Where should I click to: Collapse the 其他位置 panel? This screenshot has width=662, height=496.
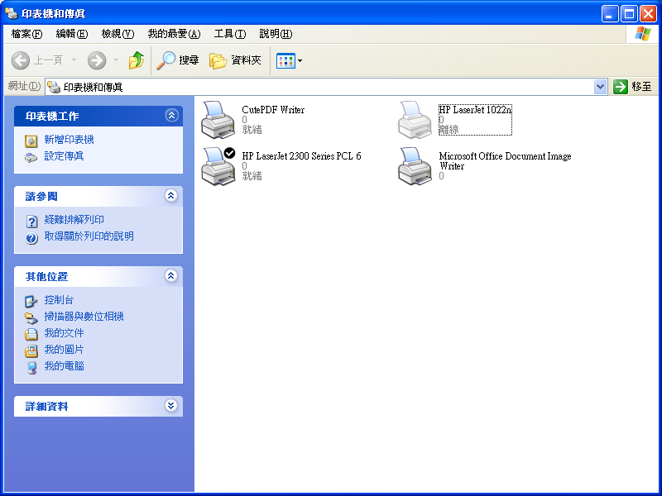pyautogui.click(x=171, y=276)
